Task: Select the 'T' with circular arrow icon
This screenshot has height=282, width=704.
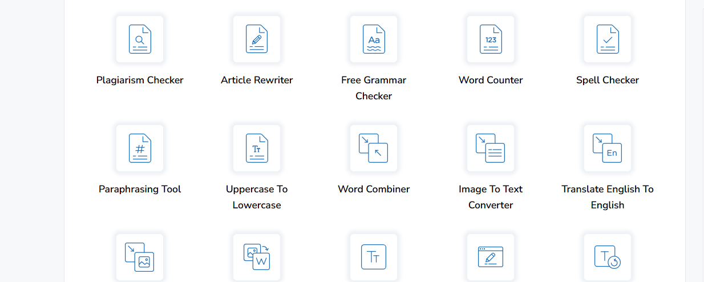Action: click(608, 257)
